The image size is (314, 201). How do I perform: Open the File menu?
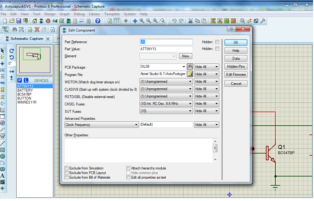(3, 14)
